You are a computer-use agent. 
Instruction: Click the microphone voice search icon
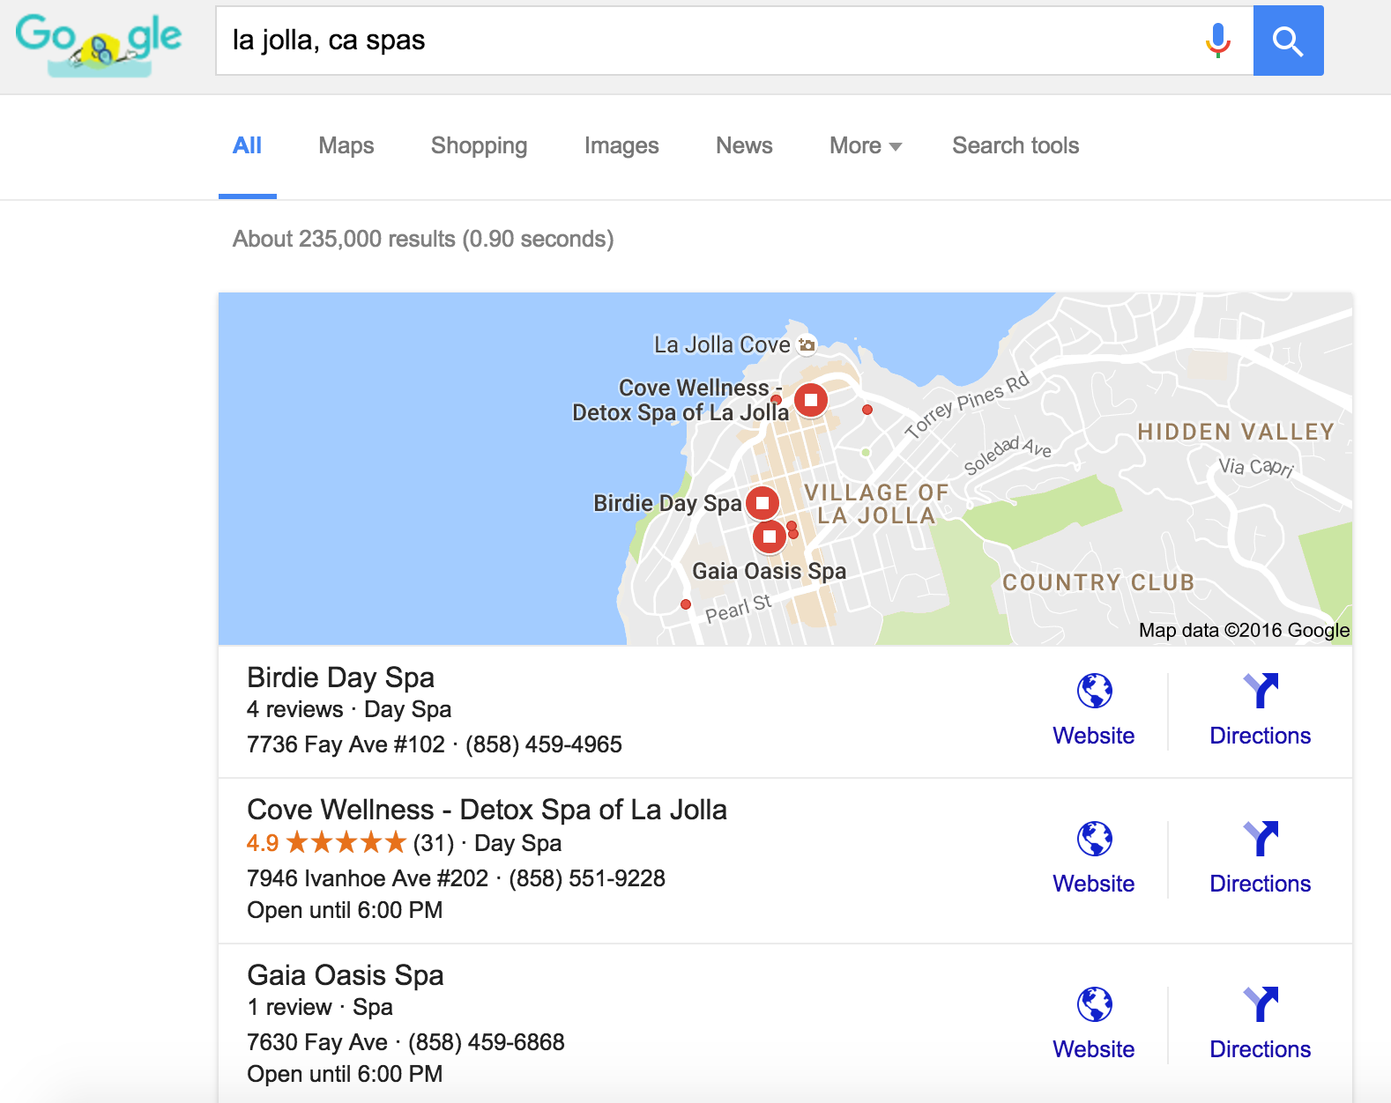click(x=1217, y=41)
